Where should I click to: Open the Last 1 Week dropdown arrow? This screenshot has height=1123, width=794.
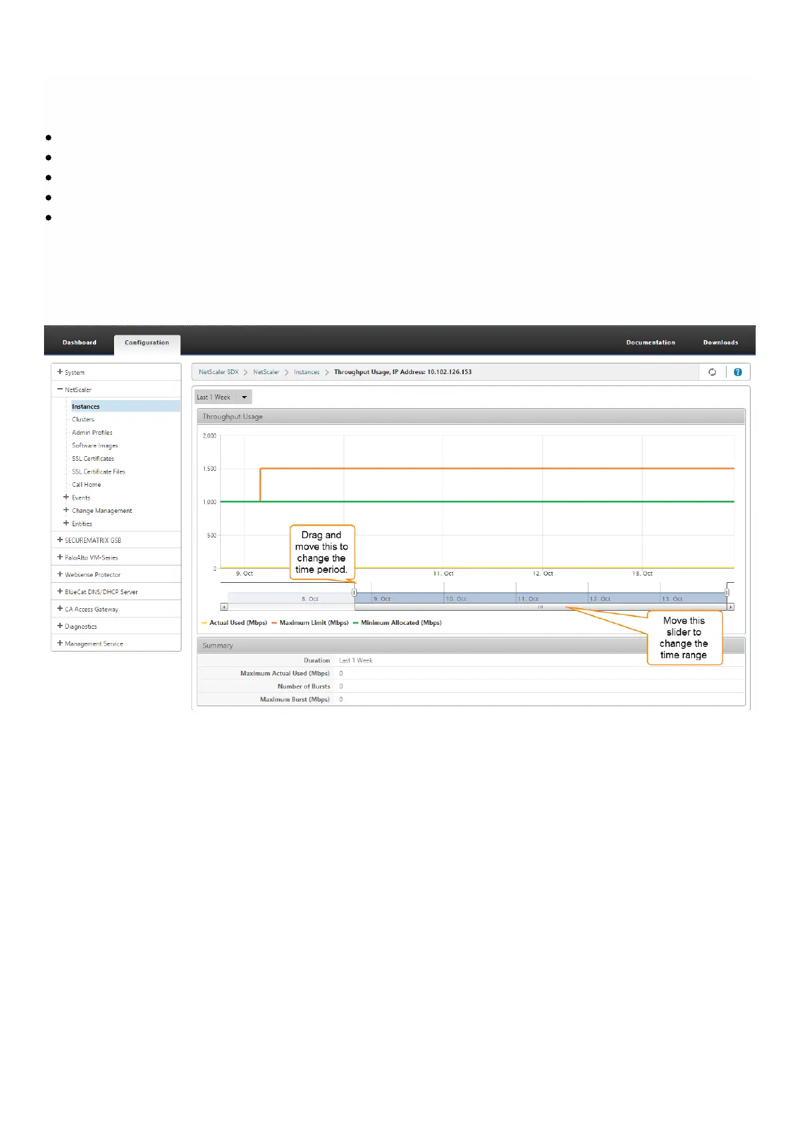244,397
